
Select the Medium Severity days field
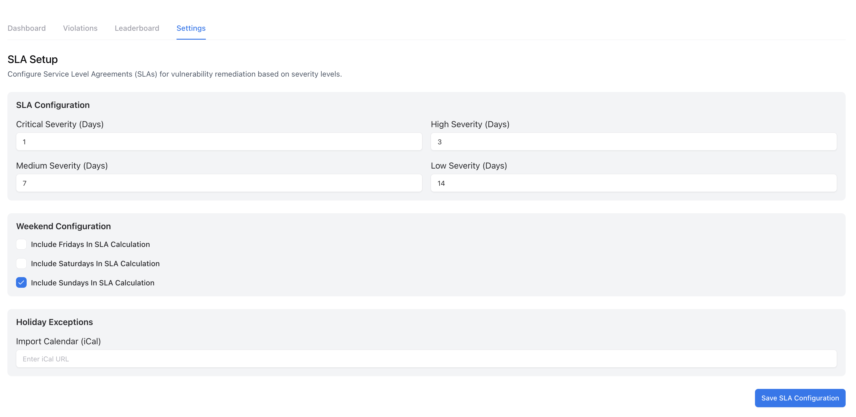coord(219,183)
